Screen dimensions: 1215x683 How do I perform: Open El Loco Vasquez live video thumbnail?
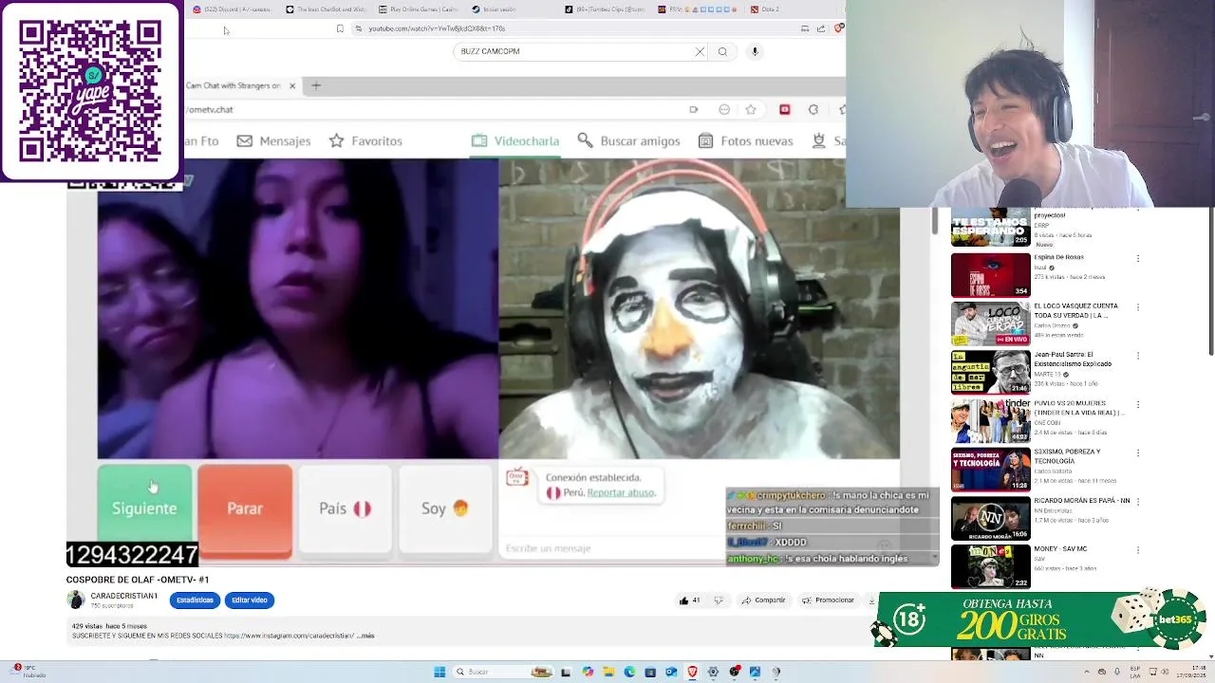(x=990, y=323)
